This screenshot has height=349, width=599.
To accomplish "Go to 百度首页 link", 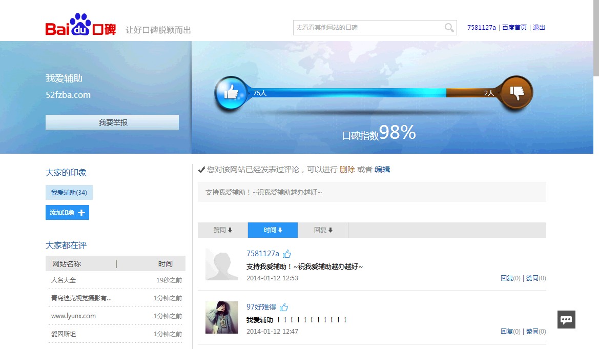I will click(x=514, y=28).
